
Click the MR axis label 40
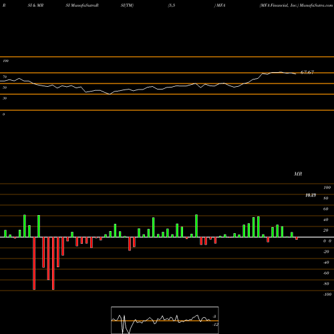326,220
